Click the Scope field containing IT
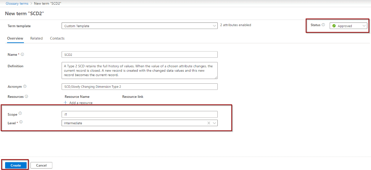371x170 pixels. [x=139, y=114]
